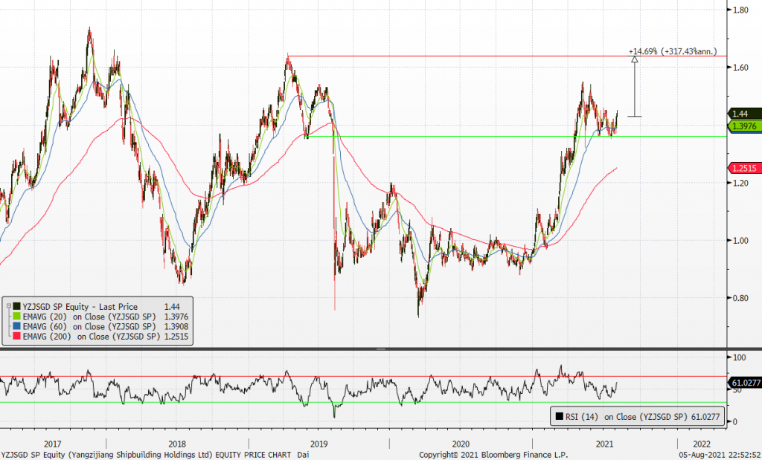Image resolution: width=762 pixels, height=460 pixels.
Task: Click the black 1.44 last-price tag on the axis
Action: click(744, 114)
